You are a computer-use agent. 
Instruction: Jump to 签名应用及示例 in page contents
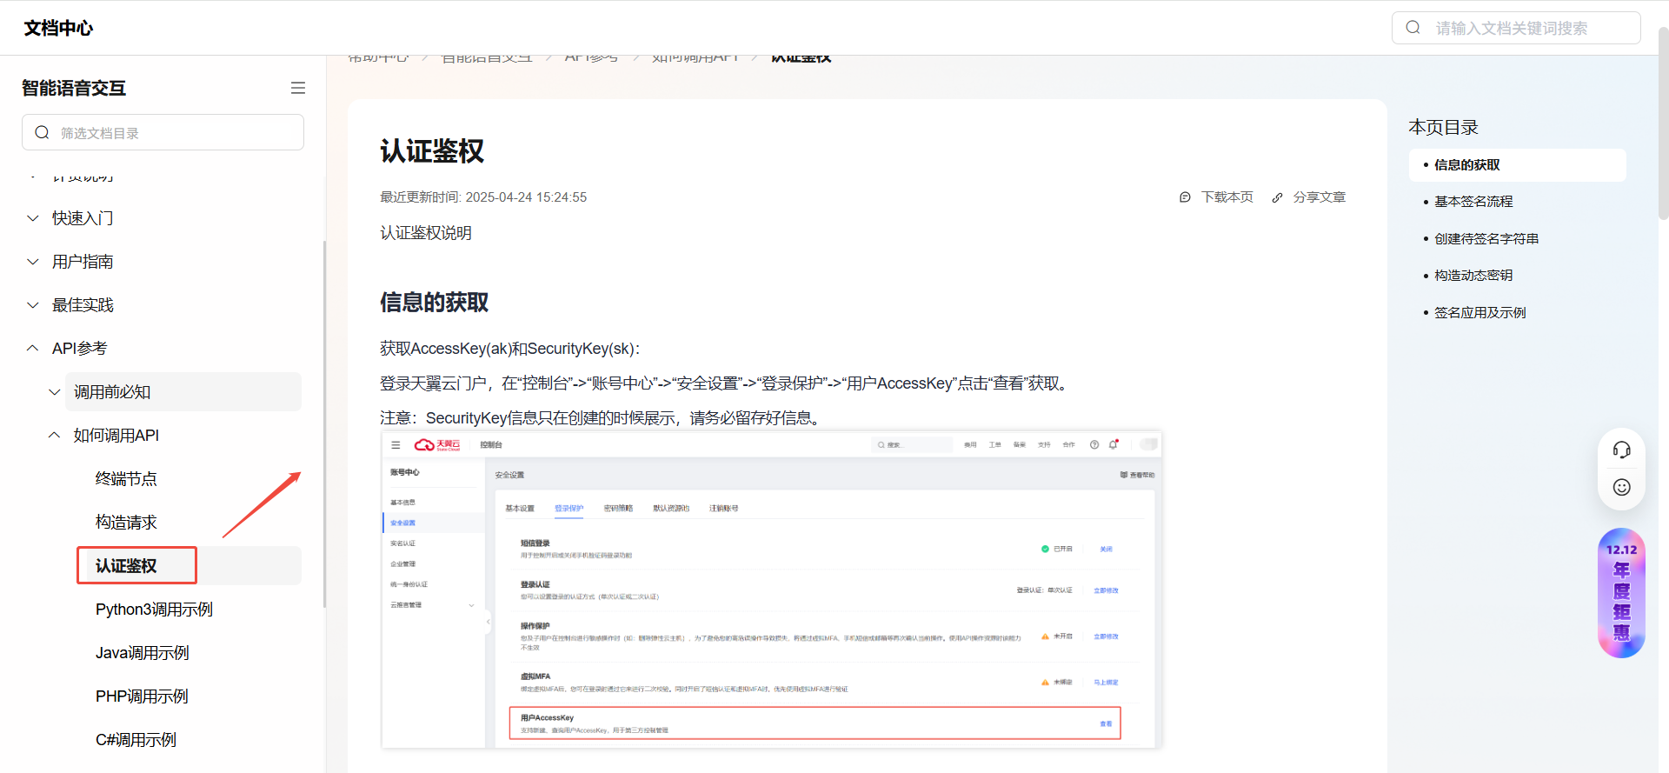tap(1480, 313)
